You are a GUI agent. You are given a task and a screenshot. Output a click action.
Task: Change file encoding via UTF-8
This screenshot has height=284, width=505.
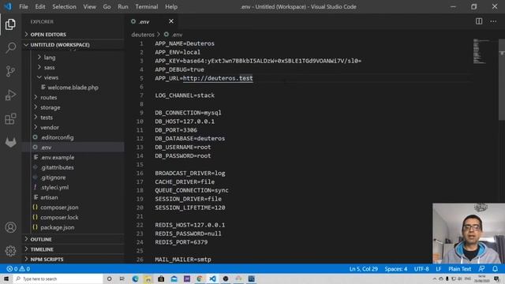[x=421, y=269]
